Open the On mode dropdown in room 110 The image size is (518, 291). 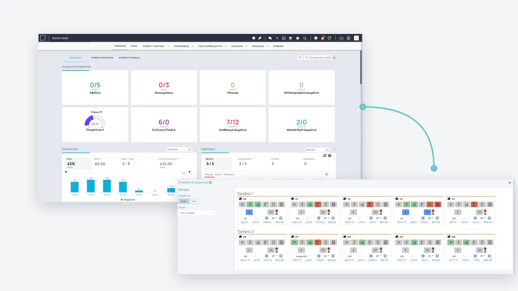pyautogui.click(x=250, y=218)
